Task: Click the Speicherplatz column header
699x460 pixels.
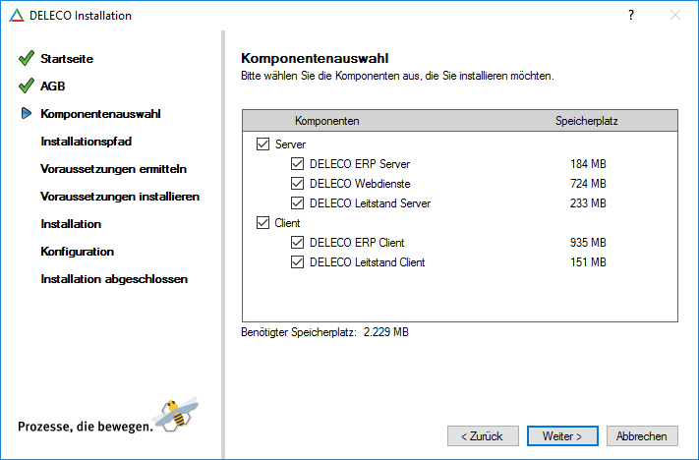Action: 586,121
